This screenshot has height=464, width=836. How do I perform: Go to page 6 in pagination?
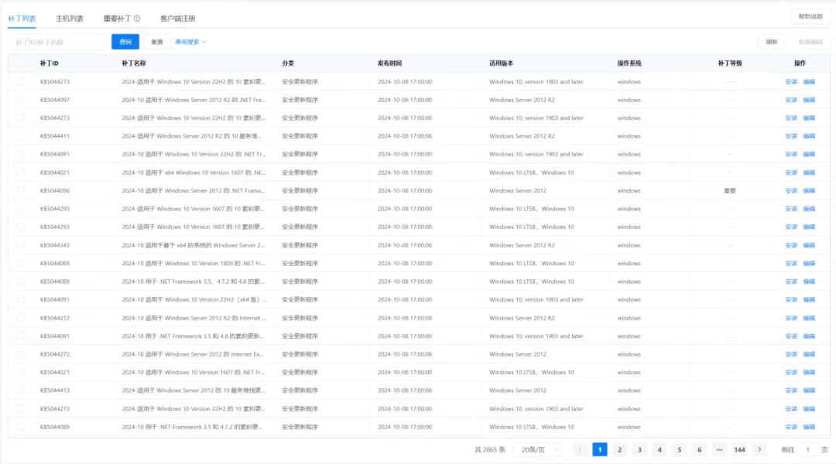tap(700, 449)
